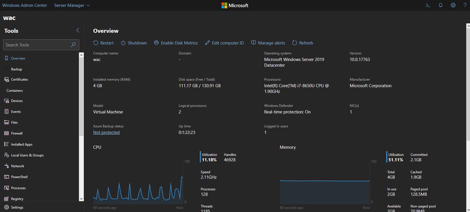Image resolution: width=470 pixels, height=212 pixels.
Task: Go to Windows Admin Center home
Action: click(x=25, y=5)
